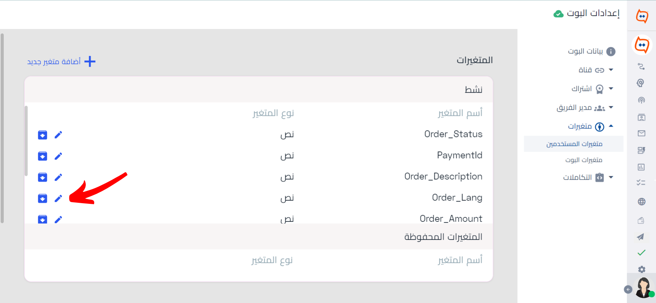
Task: Open the mail envelope icon in sidebar
Action: point(642,133)
